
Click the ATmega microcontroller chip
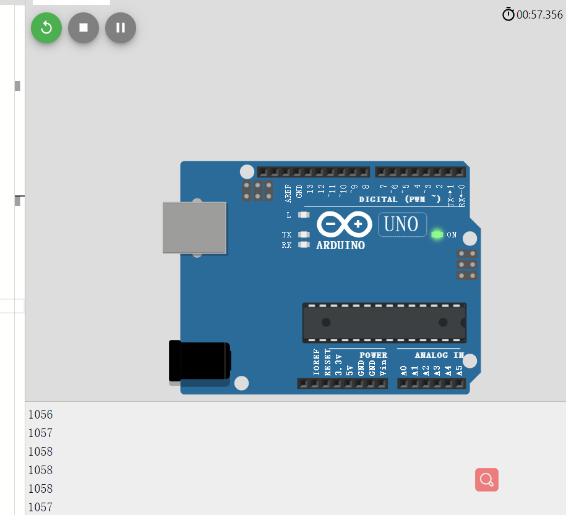click(384, 323)
